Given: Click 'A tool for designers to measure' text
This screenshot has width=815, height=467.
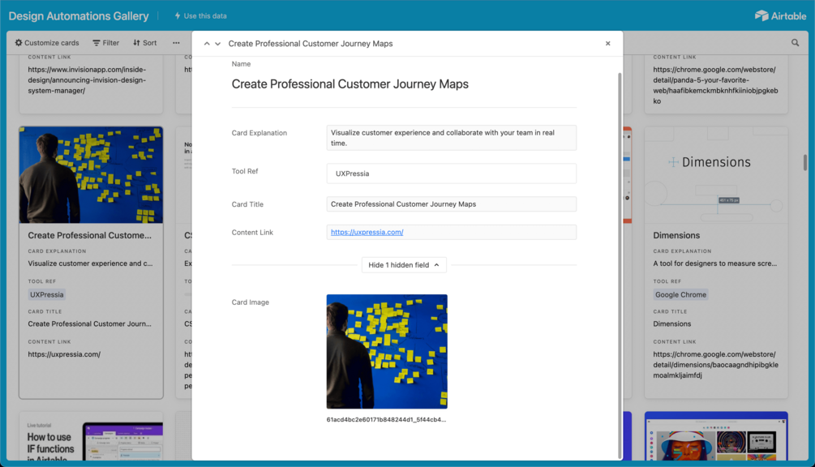Looking at the screenshot, I should [714, 263].
